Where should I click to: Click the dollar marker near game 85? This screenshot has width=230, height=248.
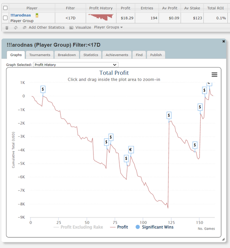coord(126,158)
